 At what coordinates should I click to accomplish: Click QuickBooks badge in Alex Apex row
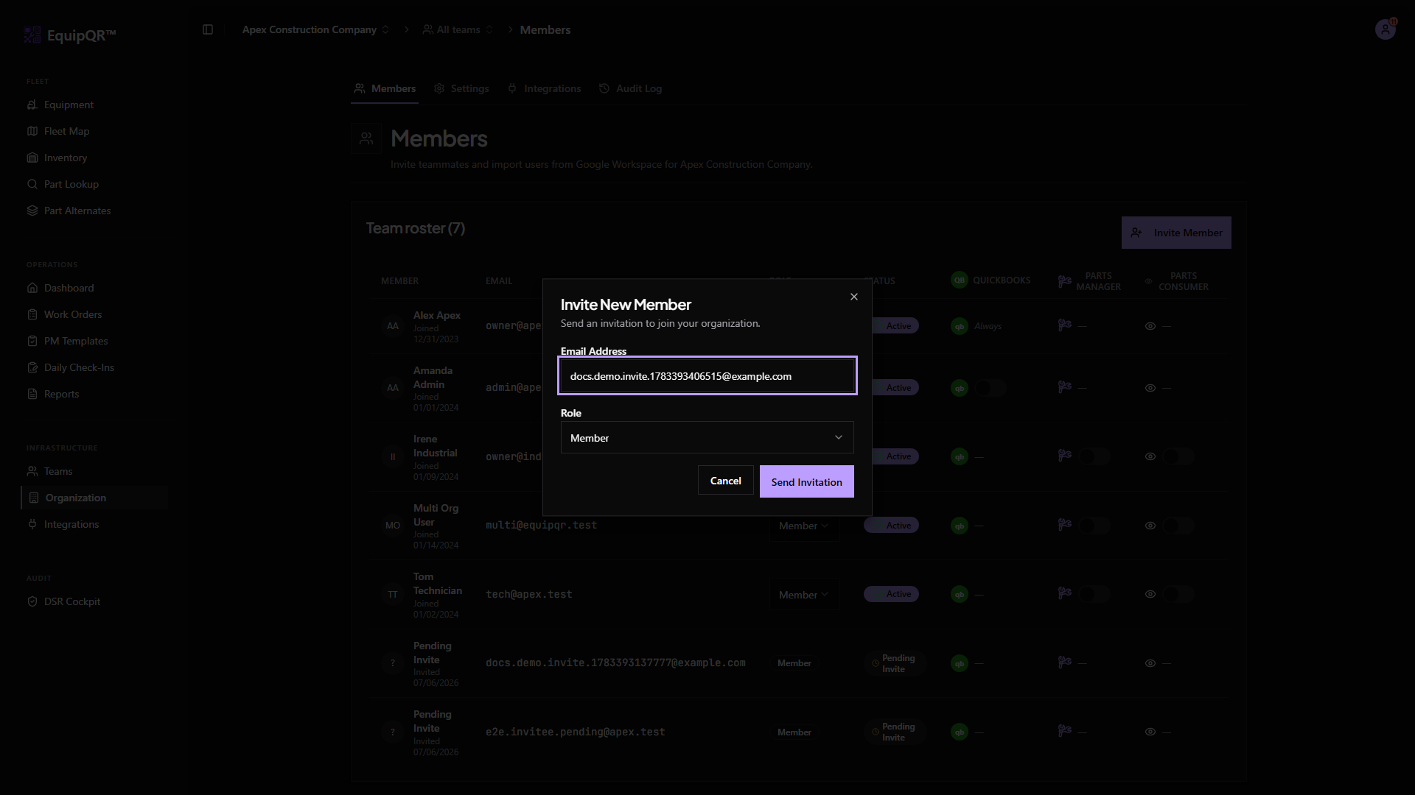point(959,326)
